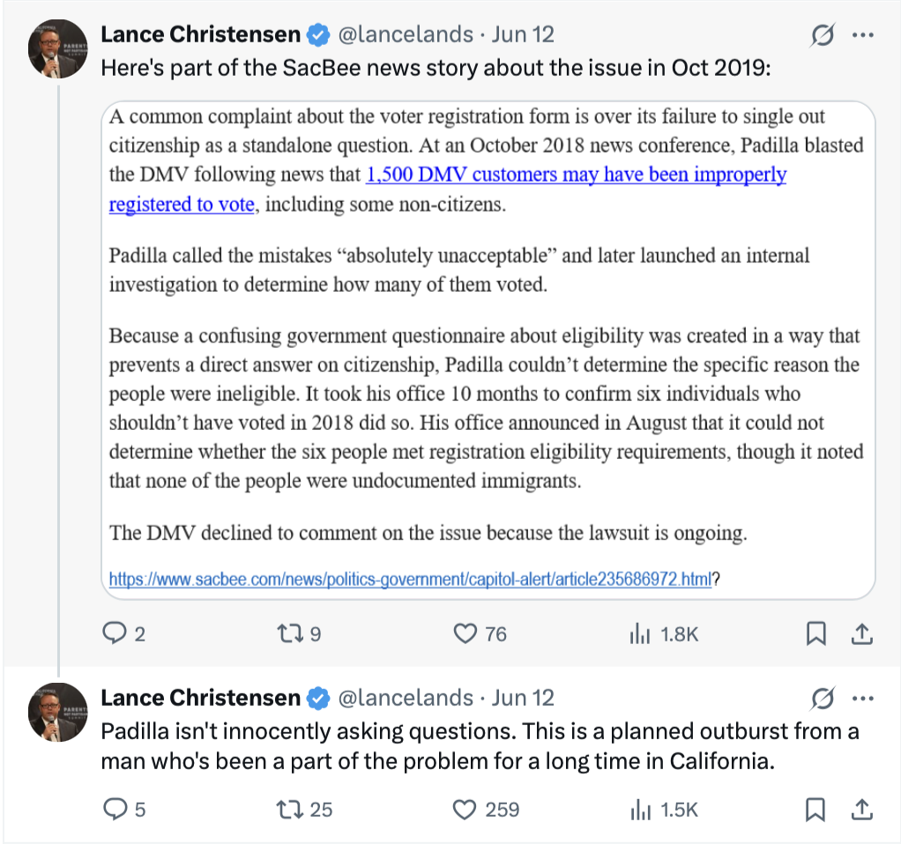Open the Grok icon on the second tweet
Screen dimensions: 901x844
pyautogui.click(x=823, y=699)
